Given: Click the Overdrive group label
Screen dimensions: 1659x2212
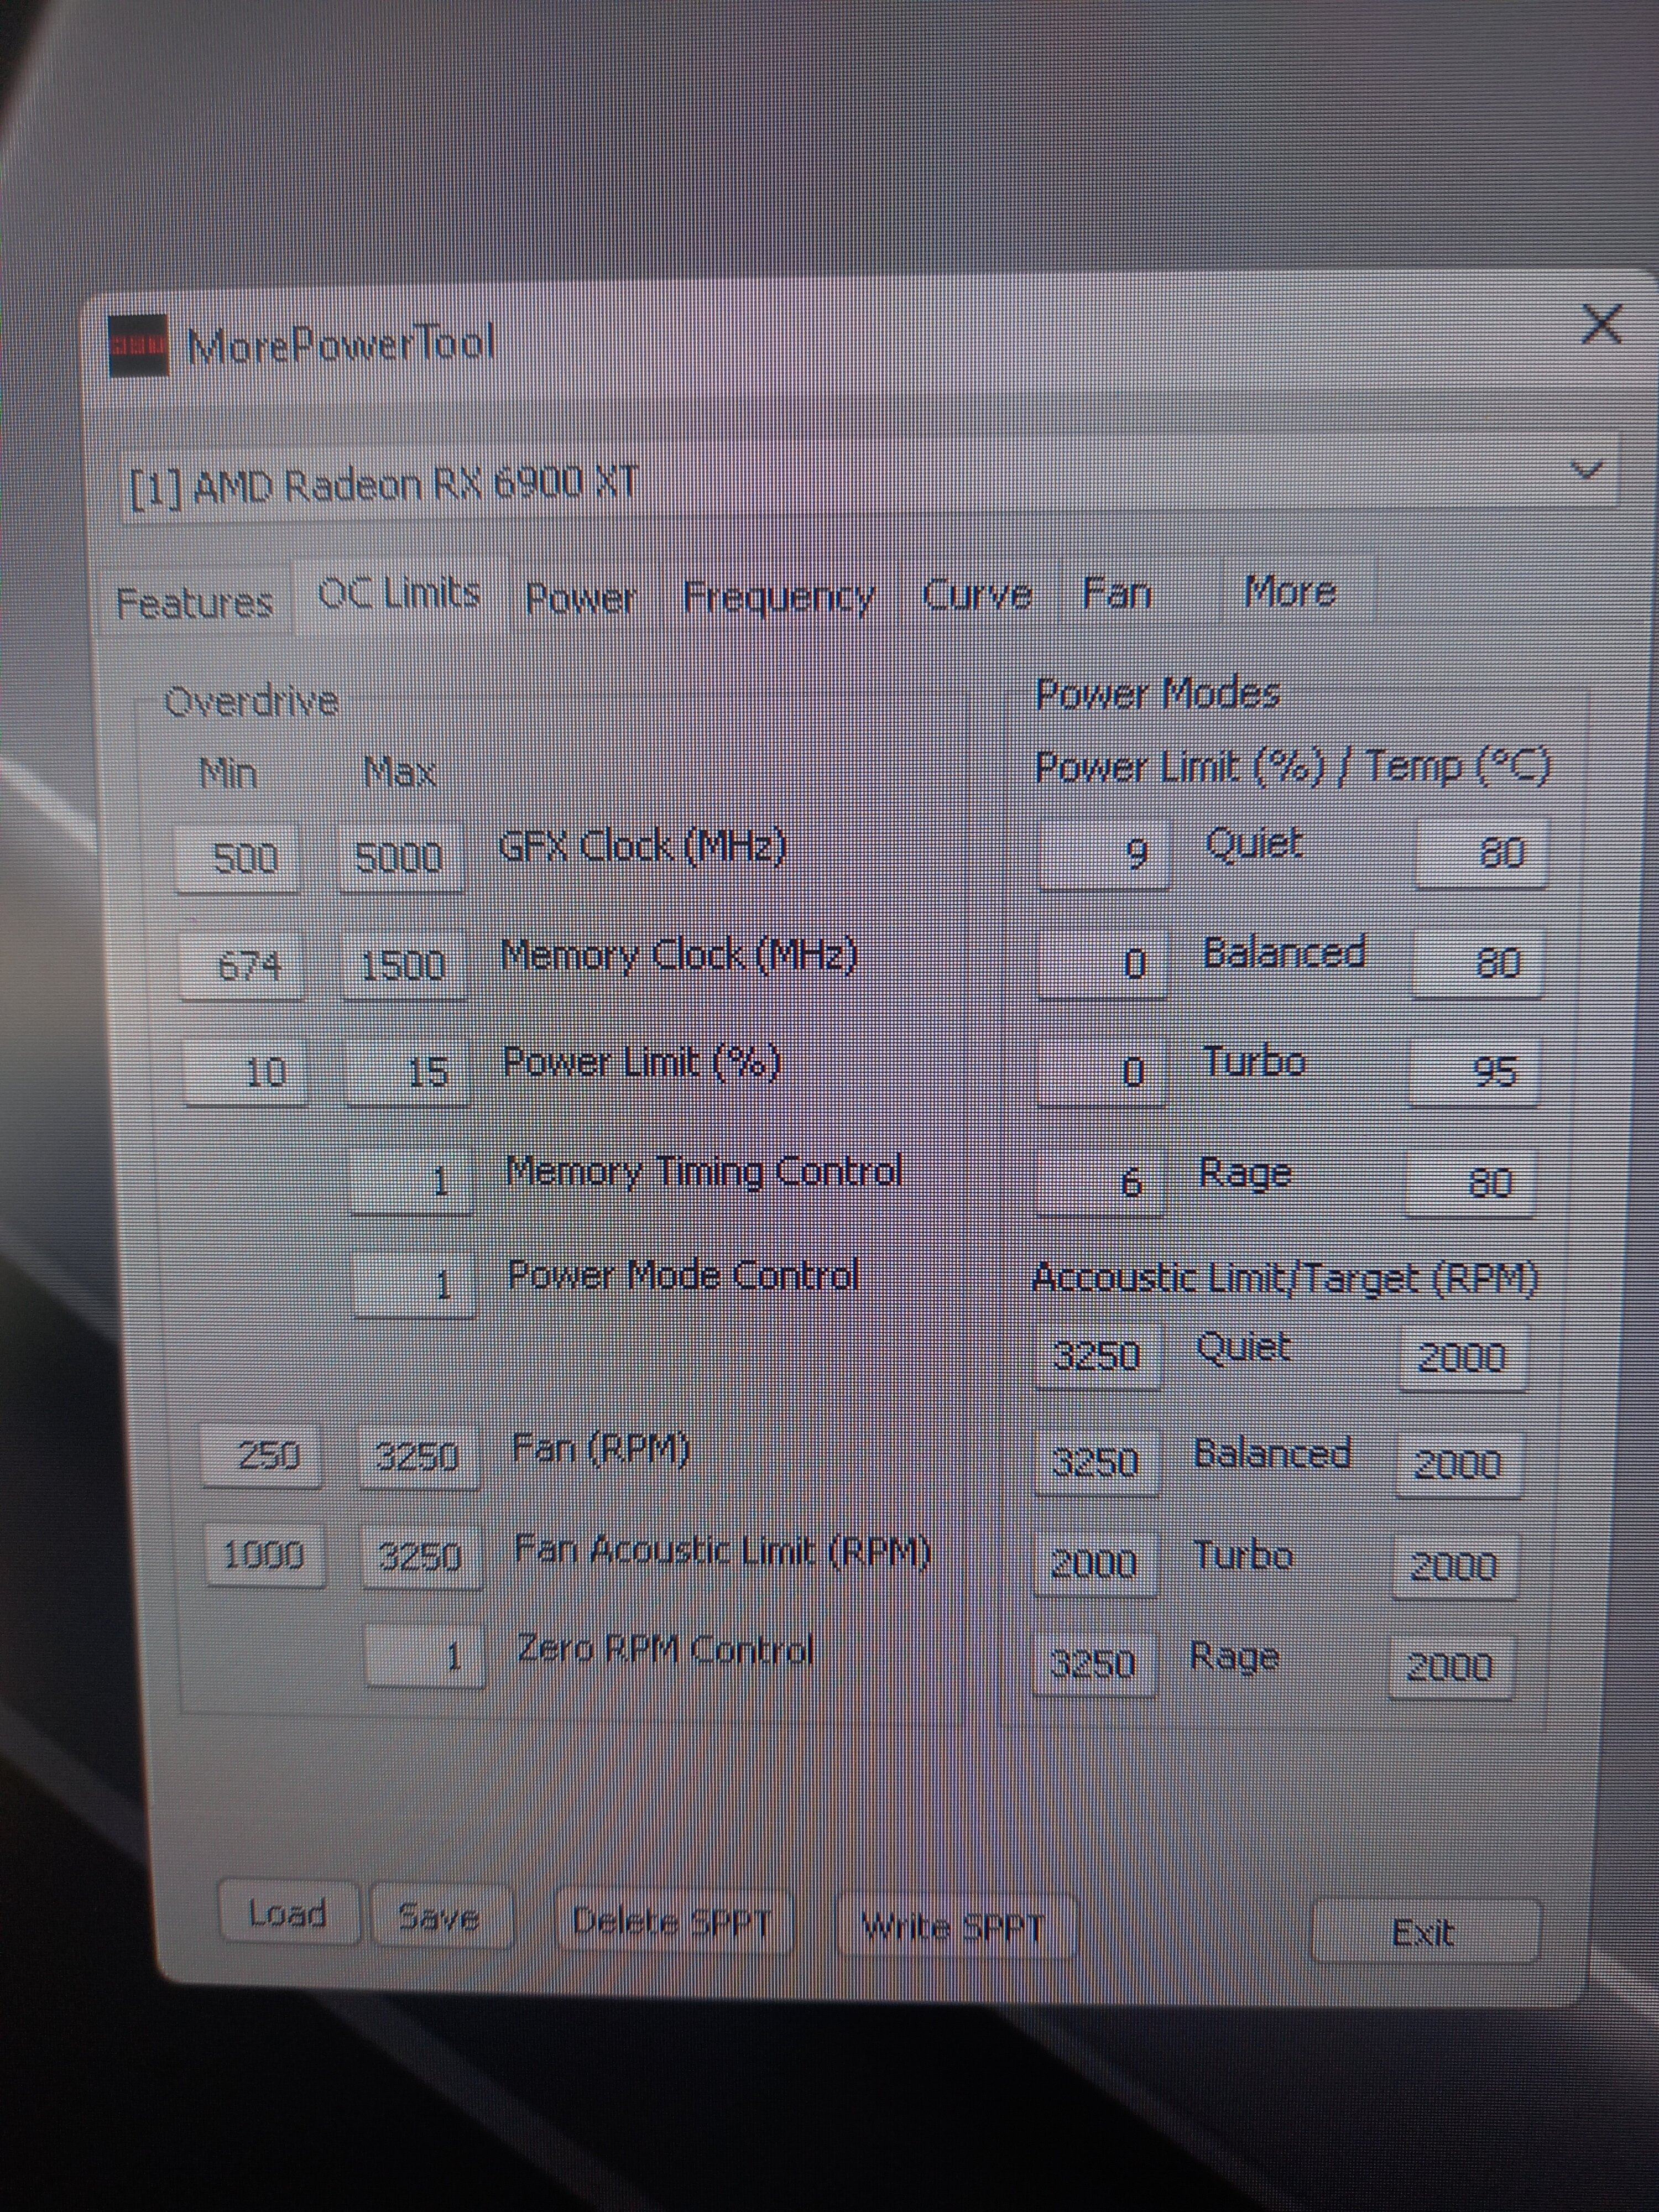Looking at the screenshot, I should click(251, 702).
